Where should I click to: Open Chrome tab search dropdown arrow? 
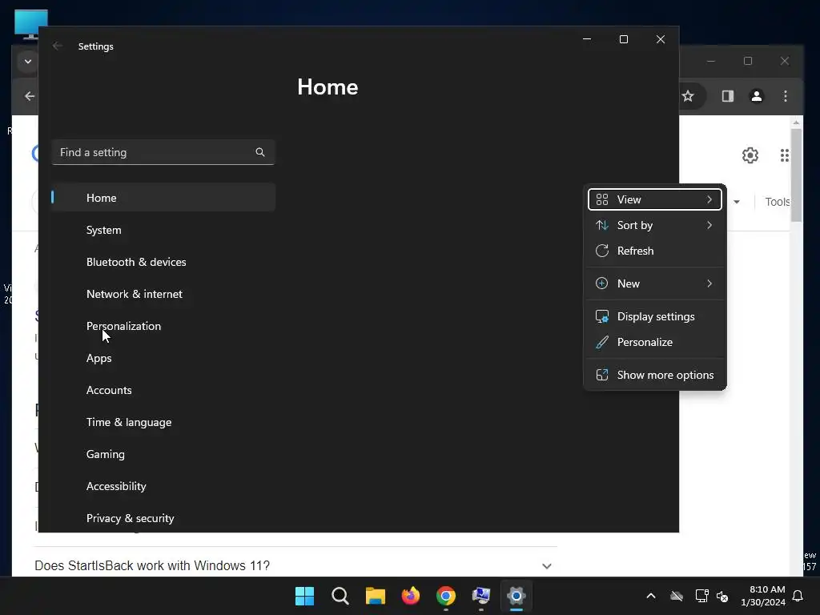point(28,61)
